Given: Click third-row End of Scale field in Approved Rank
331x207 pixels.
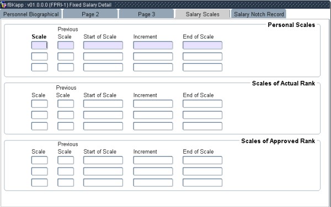Looking at the screenshot, I should click(x=202, y=183).
